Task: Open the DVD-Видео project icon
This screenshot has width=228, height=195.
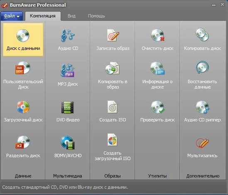Action: point(67,107)
